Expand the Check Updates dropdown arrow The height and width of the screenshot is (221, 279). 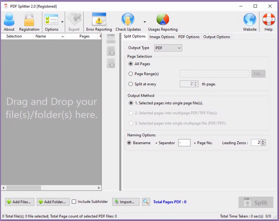coord(145,22)
